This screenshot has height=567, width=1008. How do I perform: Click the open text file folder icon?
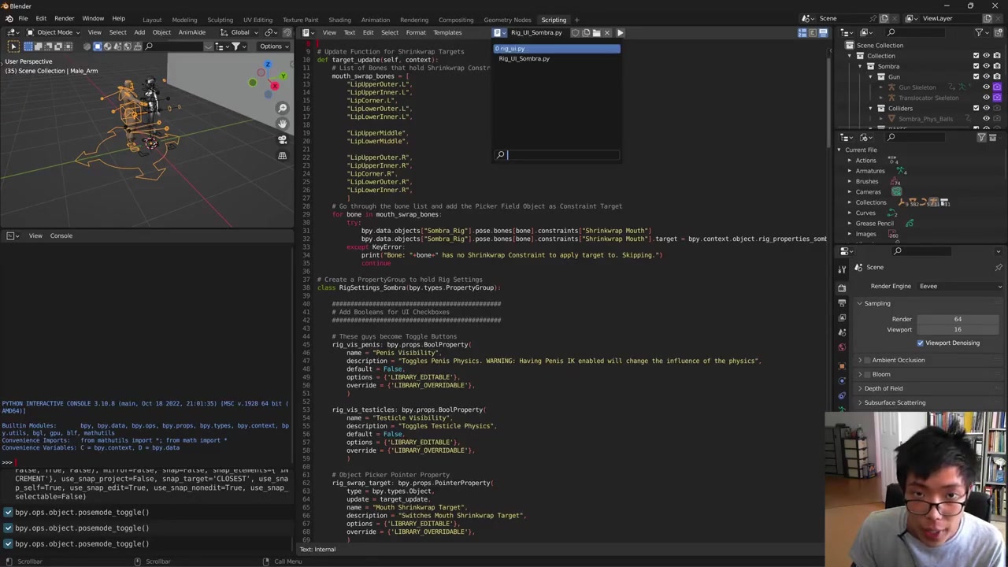click(x=596, y=32)
